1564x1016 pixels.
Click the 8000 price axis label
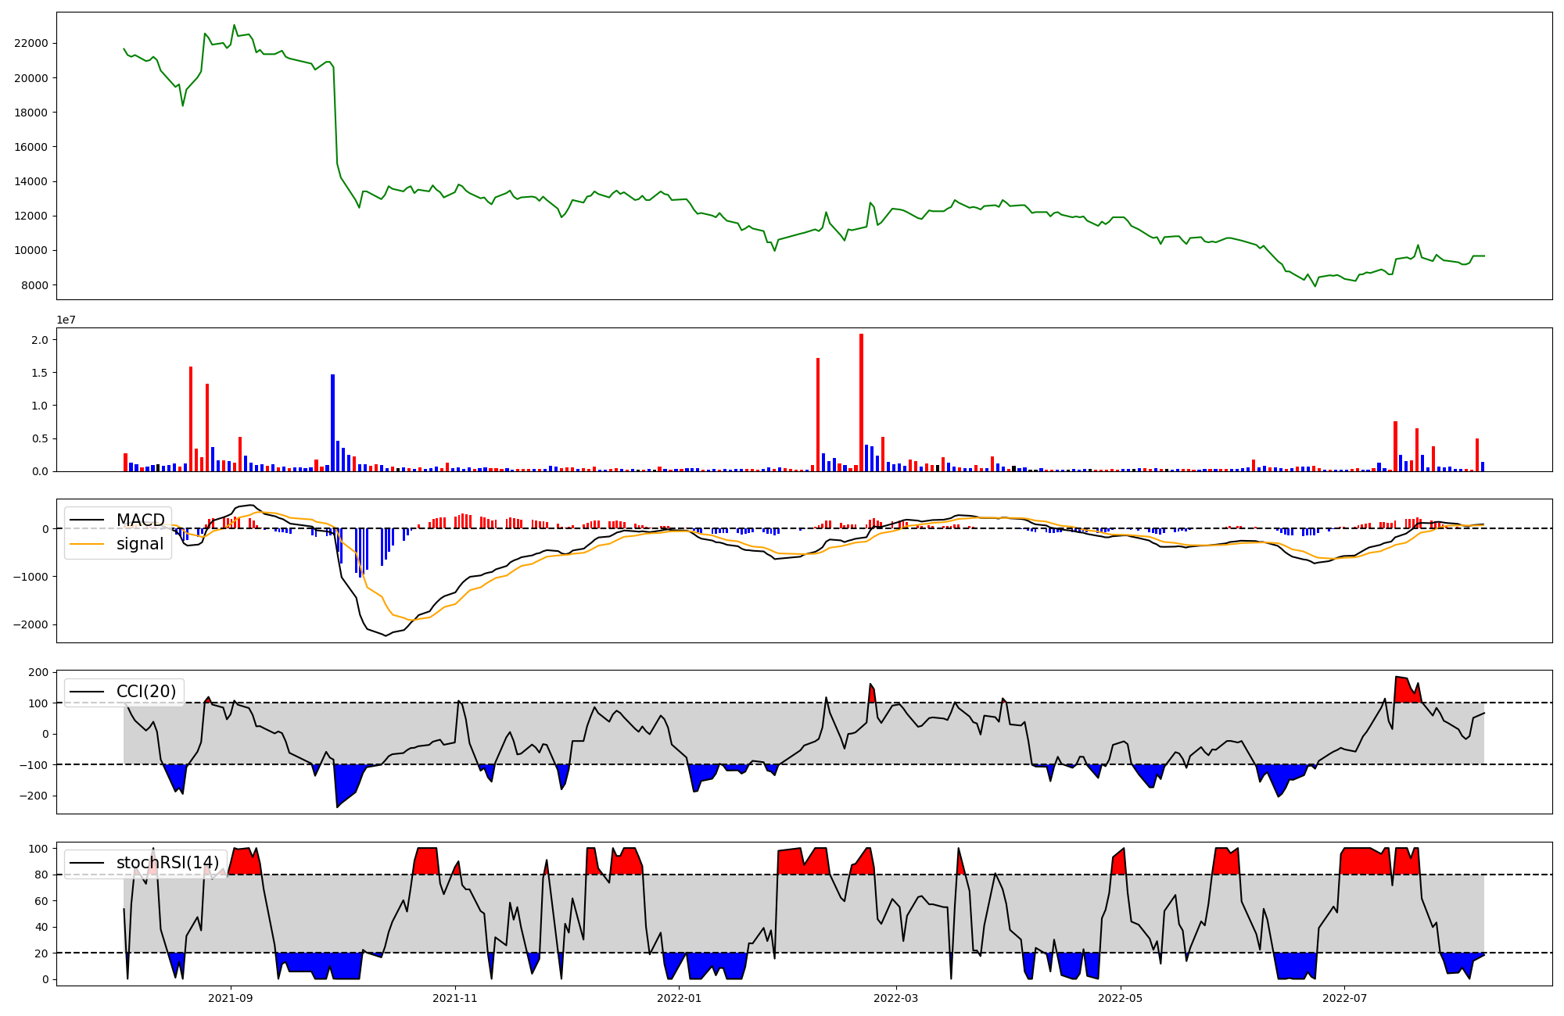34,285
